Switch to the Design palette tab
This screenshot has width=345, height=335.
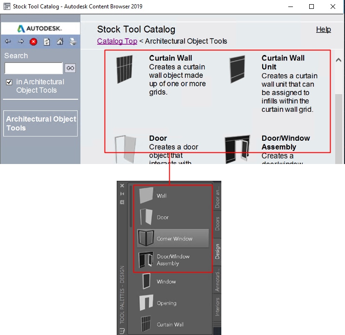[218, 251]
